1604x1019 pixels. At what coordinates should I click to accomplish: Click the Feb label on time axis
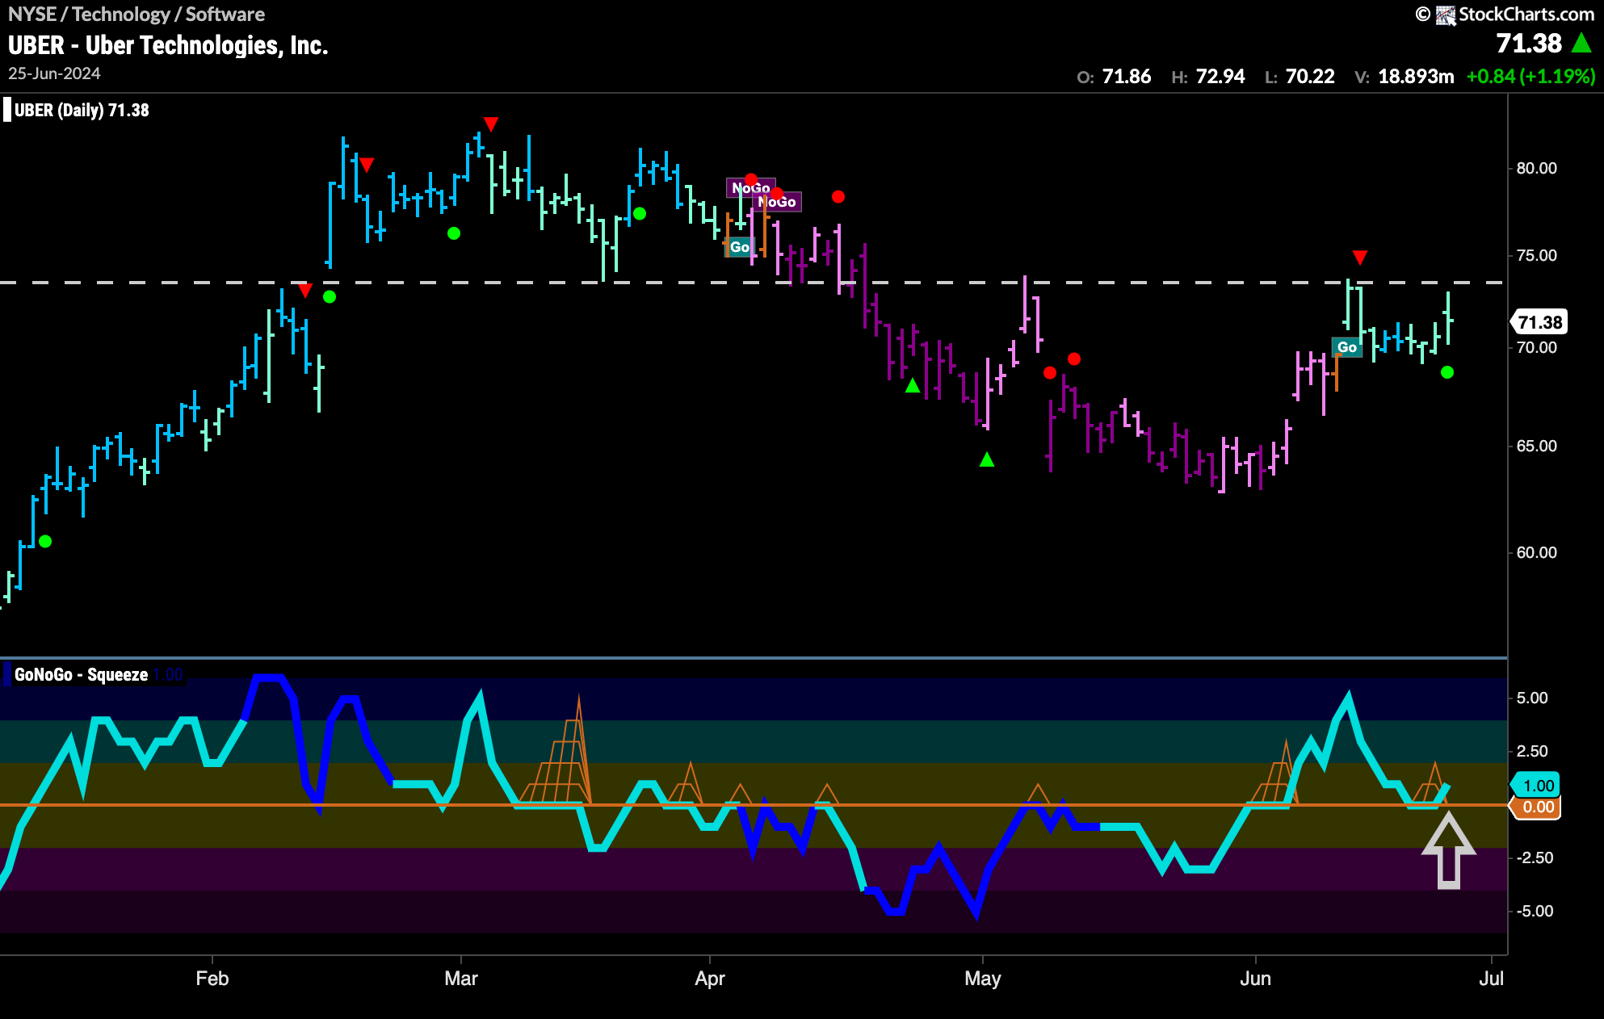pyautogui.click(x=212, y=979)
